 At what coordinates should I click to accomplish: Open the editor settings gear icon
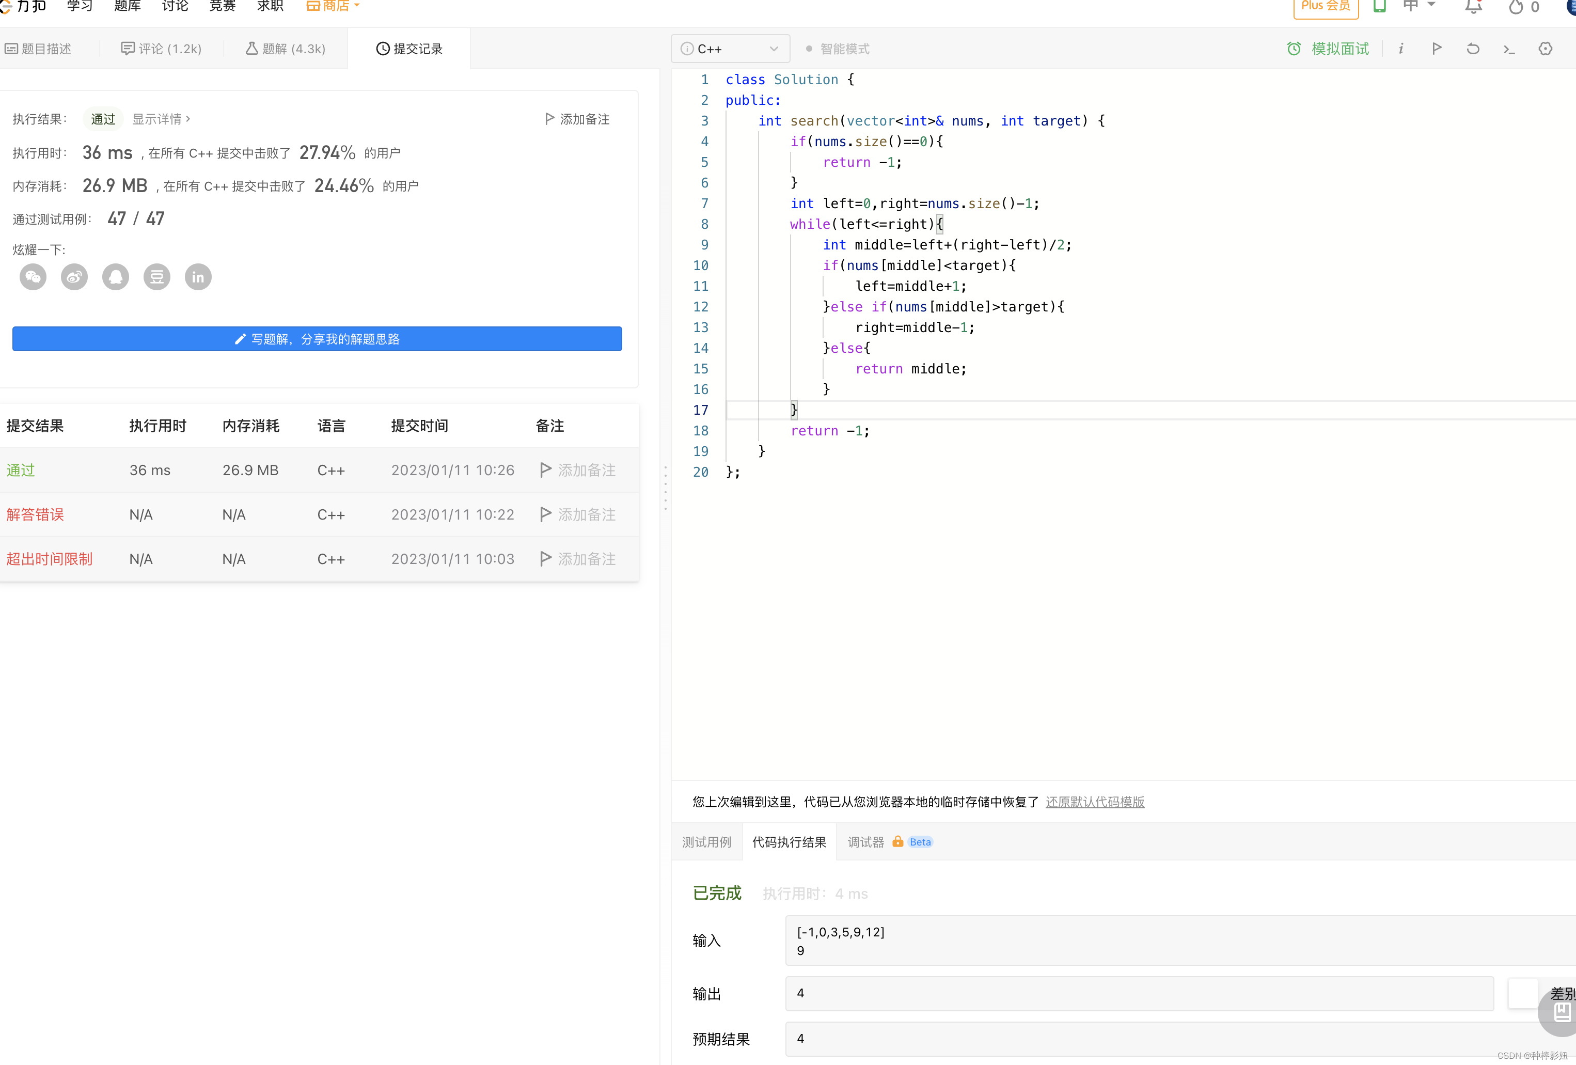pyautogui.click(x=1545, y=48)
